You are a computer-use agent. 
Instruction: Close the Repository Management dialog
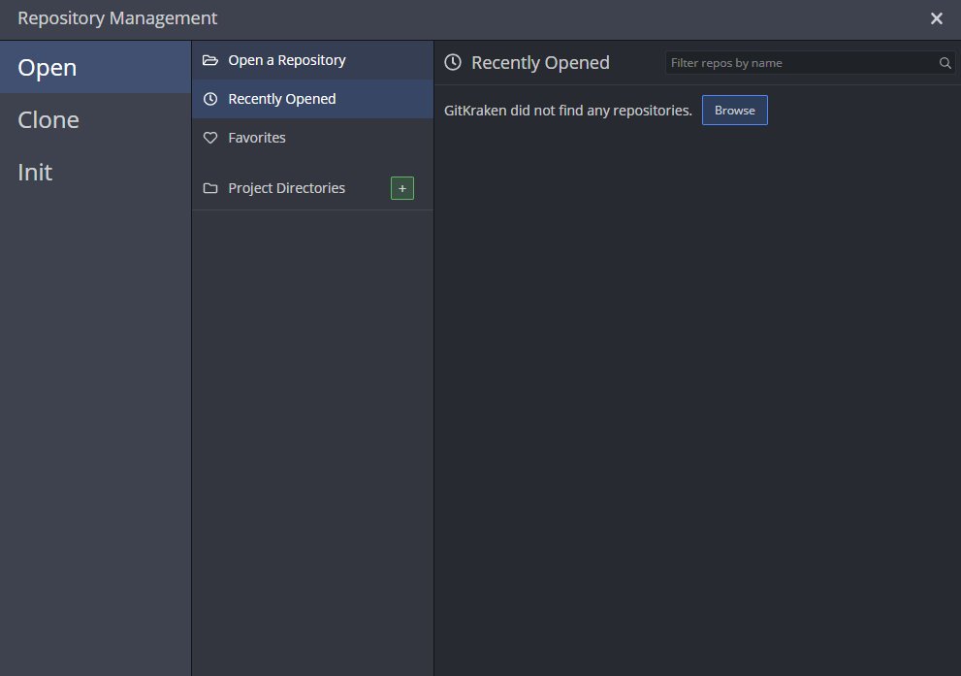click(936, 18)
